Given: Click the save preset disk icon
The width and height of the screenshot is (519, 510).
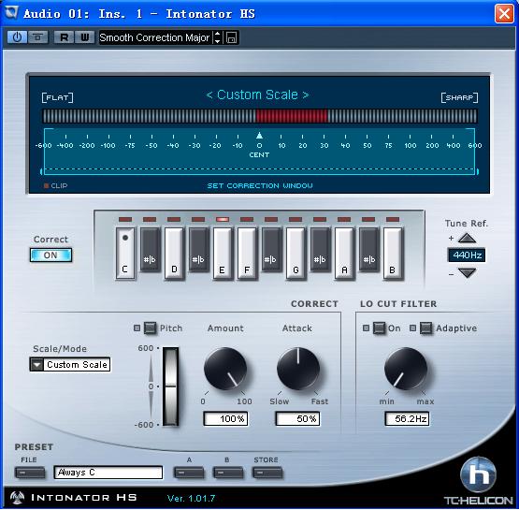Looking at the screenshot, I should (x=231, y=37).
